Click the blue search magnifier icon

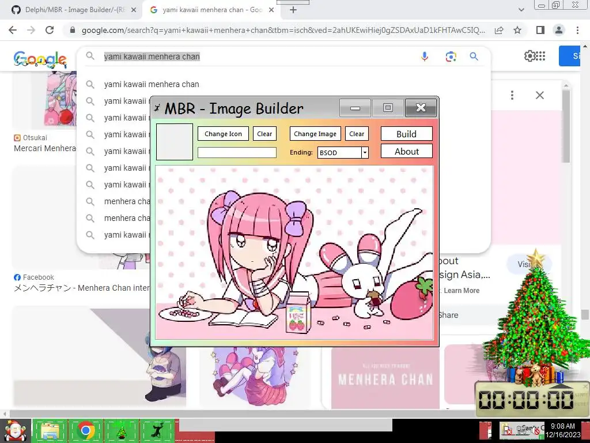tap(474, 57)
